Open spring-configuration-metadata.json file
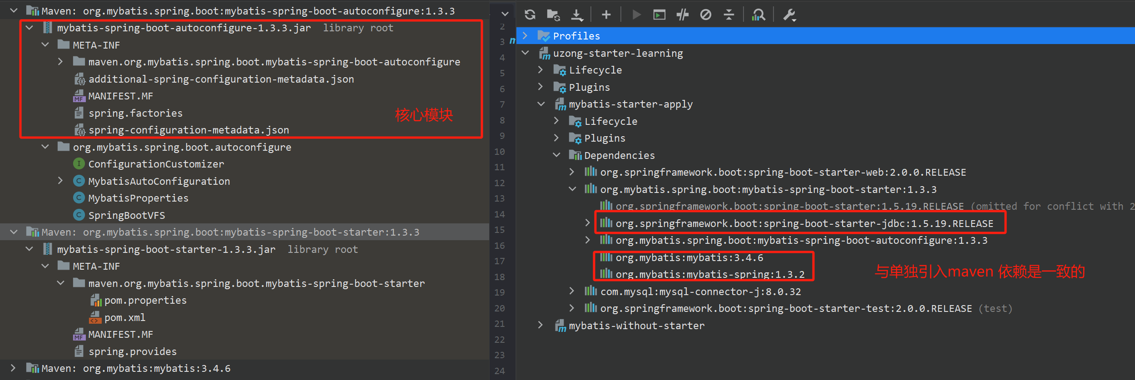 189,130
